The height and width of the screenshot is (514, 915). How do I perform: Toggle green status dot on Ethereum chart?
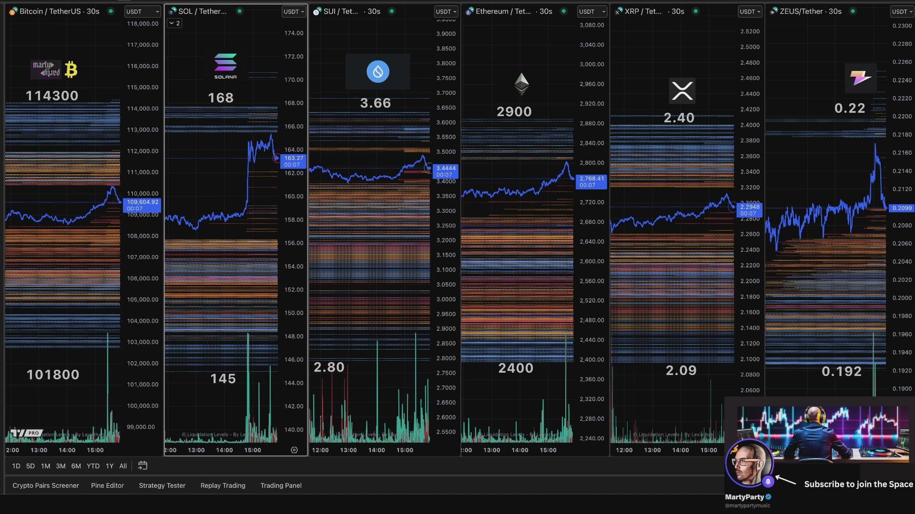click(564, 11)
